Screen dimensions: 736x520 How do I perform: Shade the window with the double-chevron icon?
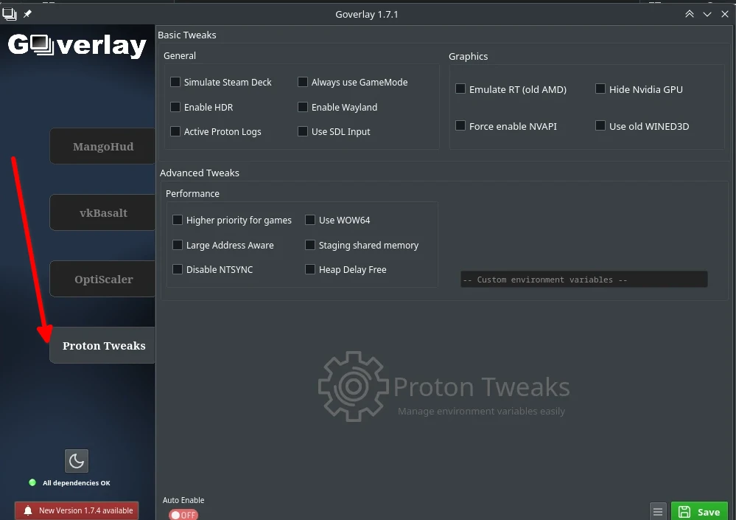click(689, 14)
